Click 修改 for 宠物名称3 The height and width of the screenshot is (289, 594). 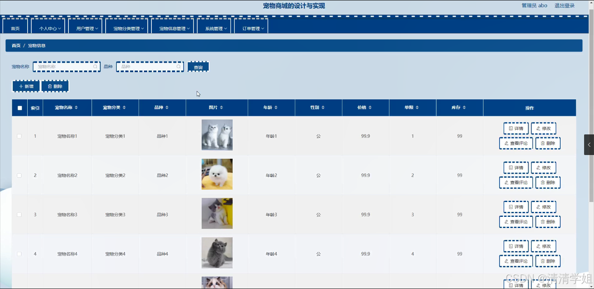coord(544,207)
